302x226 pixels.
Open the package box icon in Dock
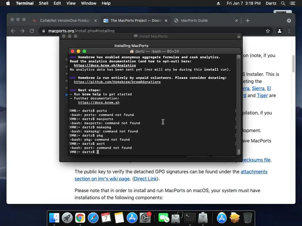234,218
